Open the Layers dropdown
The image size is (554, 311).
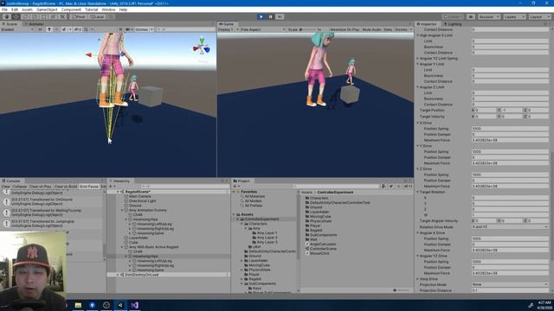[514, 16]
